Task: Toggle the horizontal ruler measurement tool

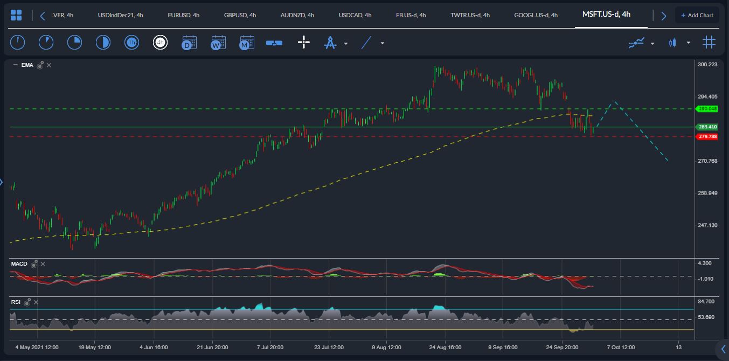Action: pos(274,43)
